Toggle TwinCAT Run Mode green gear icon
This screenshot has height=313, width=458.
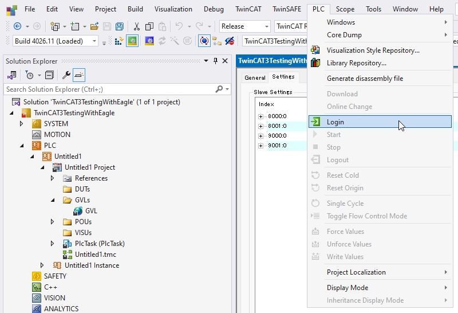click(132, 41)
